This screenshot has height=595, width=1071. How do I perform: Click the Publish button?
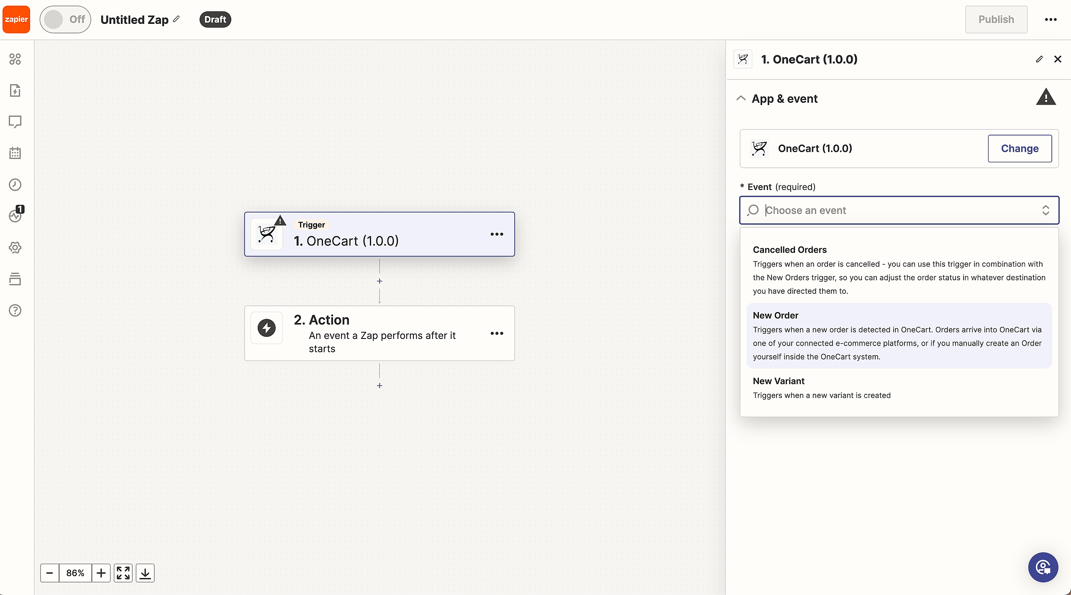point(996,19)
